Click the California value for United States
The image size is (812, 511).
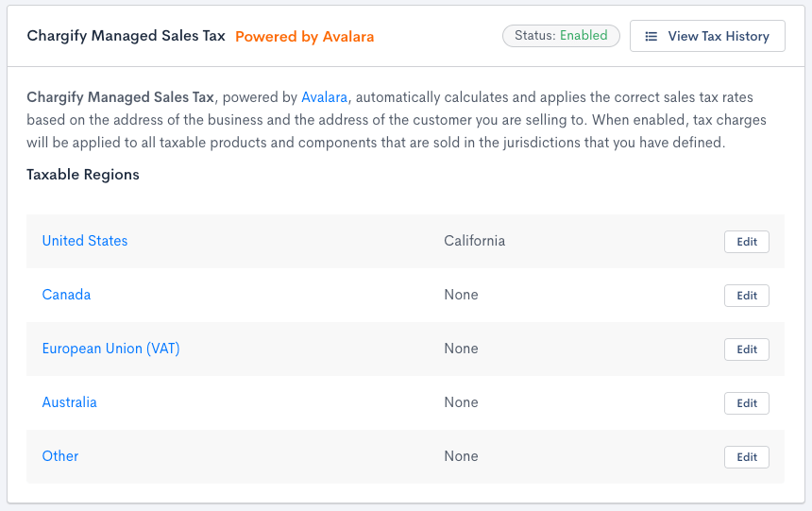[x=474, y=241]
